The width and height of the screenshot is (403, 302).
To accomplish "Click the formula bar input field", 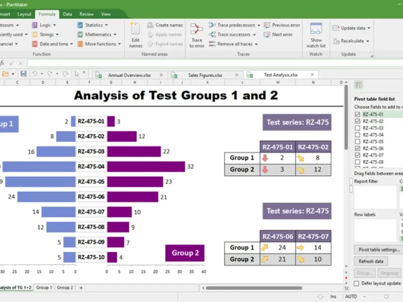I will click(x=215, y=63).
